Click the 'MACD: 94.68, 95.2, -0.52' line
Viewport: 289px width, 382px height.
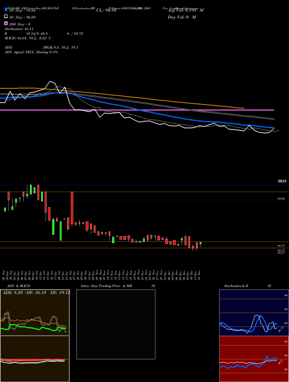pos(28,38)
